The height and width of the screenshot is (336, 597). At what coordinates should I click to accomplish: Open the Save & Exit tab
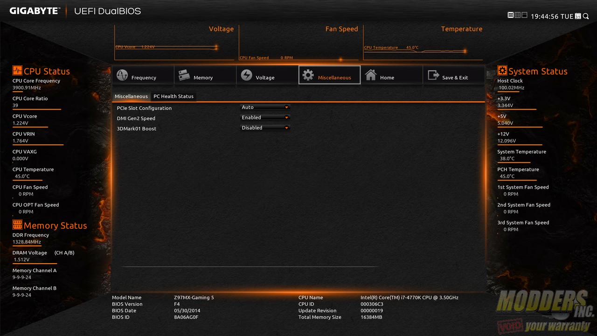[453, 75]
